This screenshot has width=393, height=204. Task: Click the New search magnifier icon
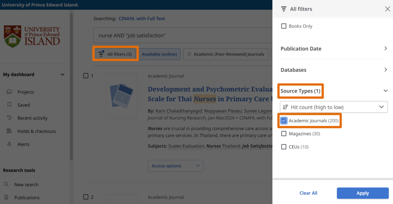[7, 184]
